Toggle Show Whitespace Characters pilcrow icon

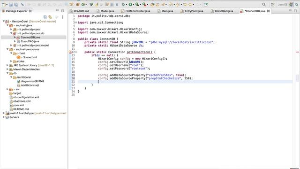pos(117,5)
